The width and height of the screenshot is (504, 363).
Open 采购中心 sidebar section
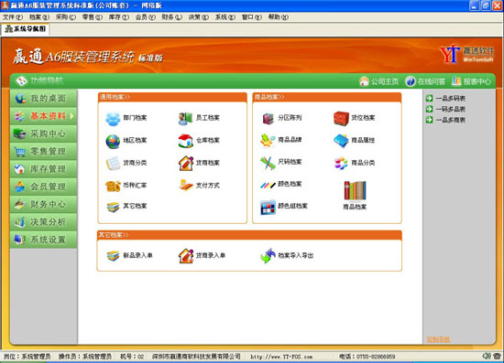click(x=43, y=133)
